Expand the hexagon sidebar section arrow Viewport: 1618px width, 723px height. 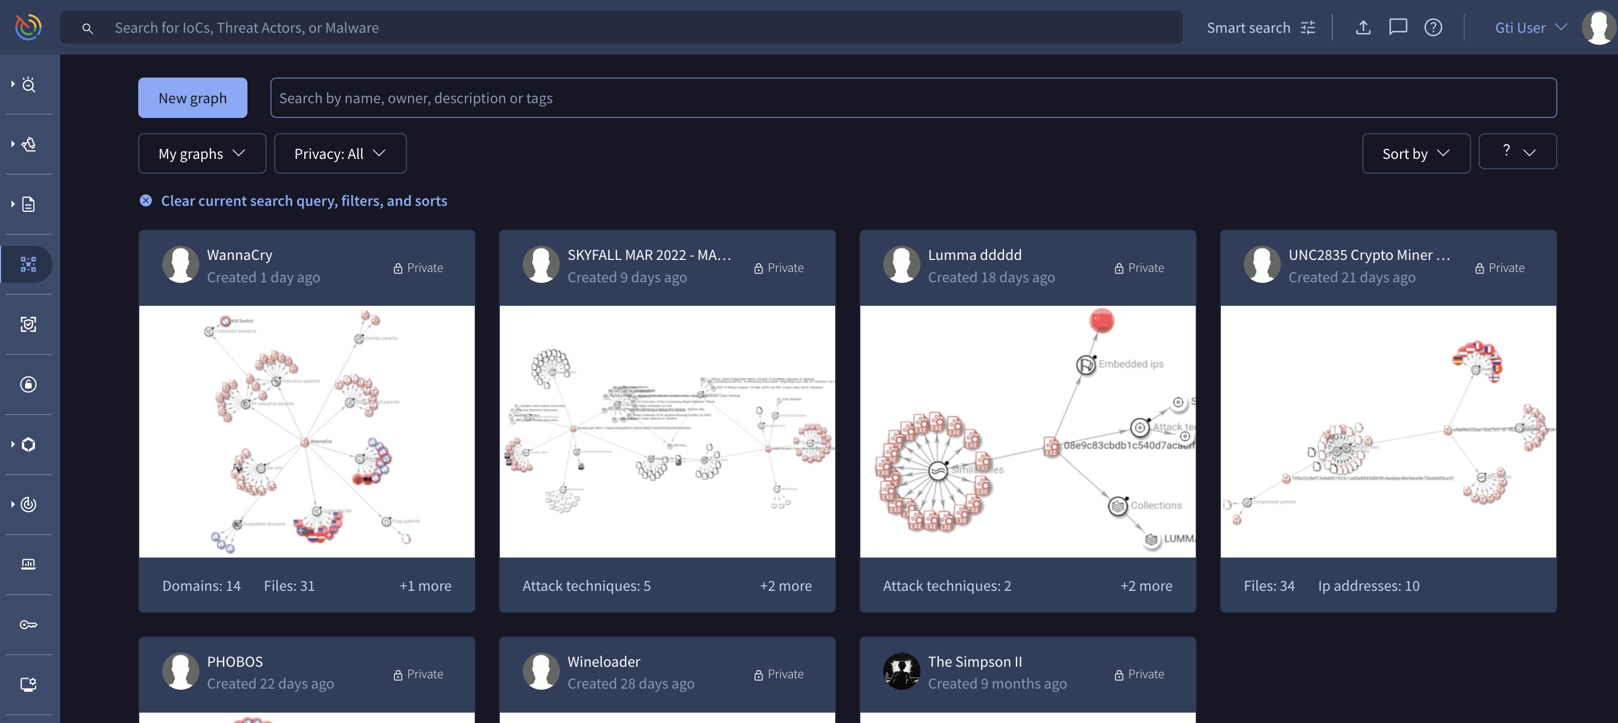point(13,444)
